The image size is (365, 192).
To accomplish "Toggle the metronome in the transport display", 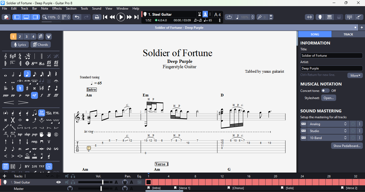I will click(205, 14).
